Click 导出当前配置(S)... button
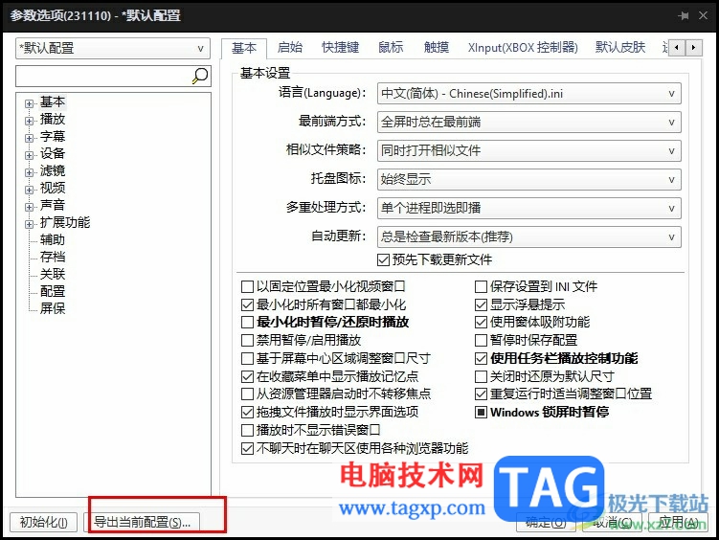The width and height of the screenshot is (719, 540). (142, 522)
